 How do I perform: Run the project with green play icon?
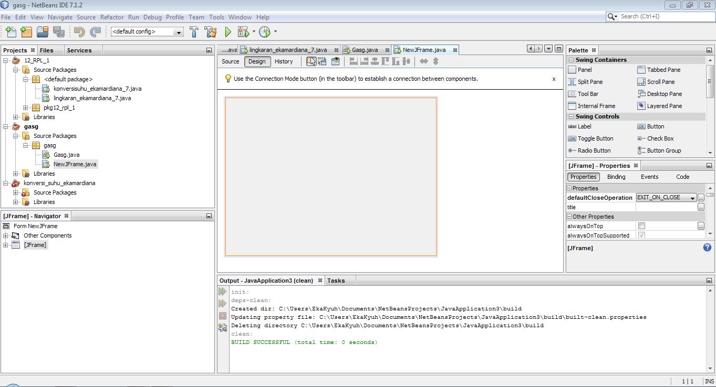tap(228, 32)
